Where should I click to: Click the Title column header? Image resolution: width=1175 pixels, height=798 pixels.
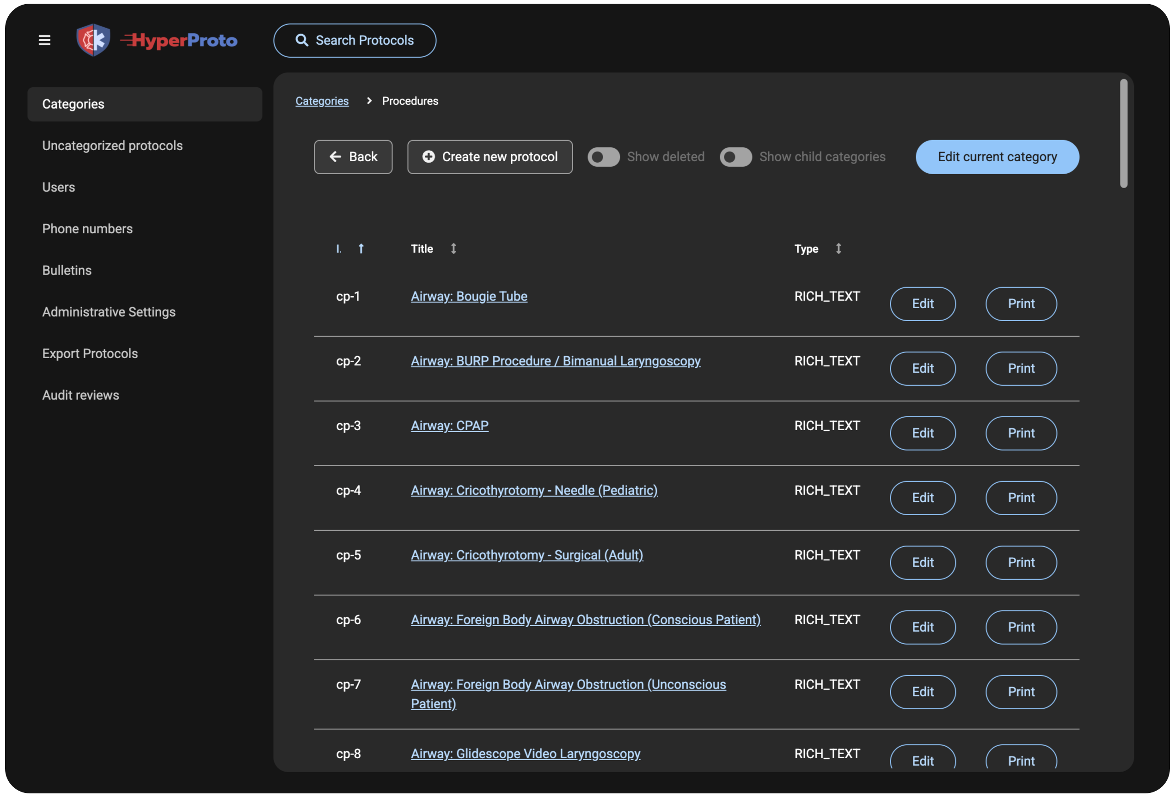[x=422, y=249]
